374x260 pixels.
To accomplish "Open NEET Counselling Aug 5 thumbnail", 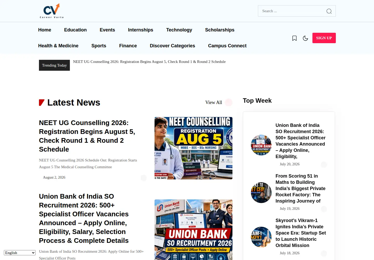I will click(x=193, y=148).
